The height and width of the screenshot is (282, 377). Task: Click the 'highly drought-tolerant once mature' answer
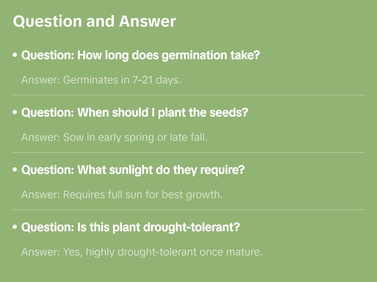142,252
